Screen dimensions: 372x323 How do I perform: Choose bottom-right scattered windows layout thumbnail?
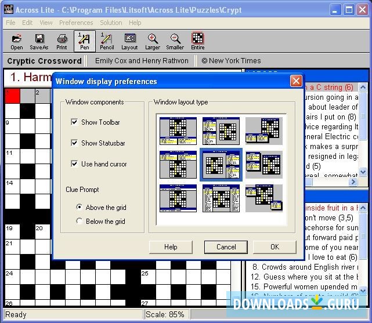(264, 198)
